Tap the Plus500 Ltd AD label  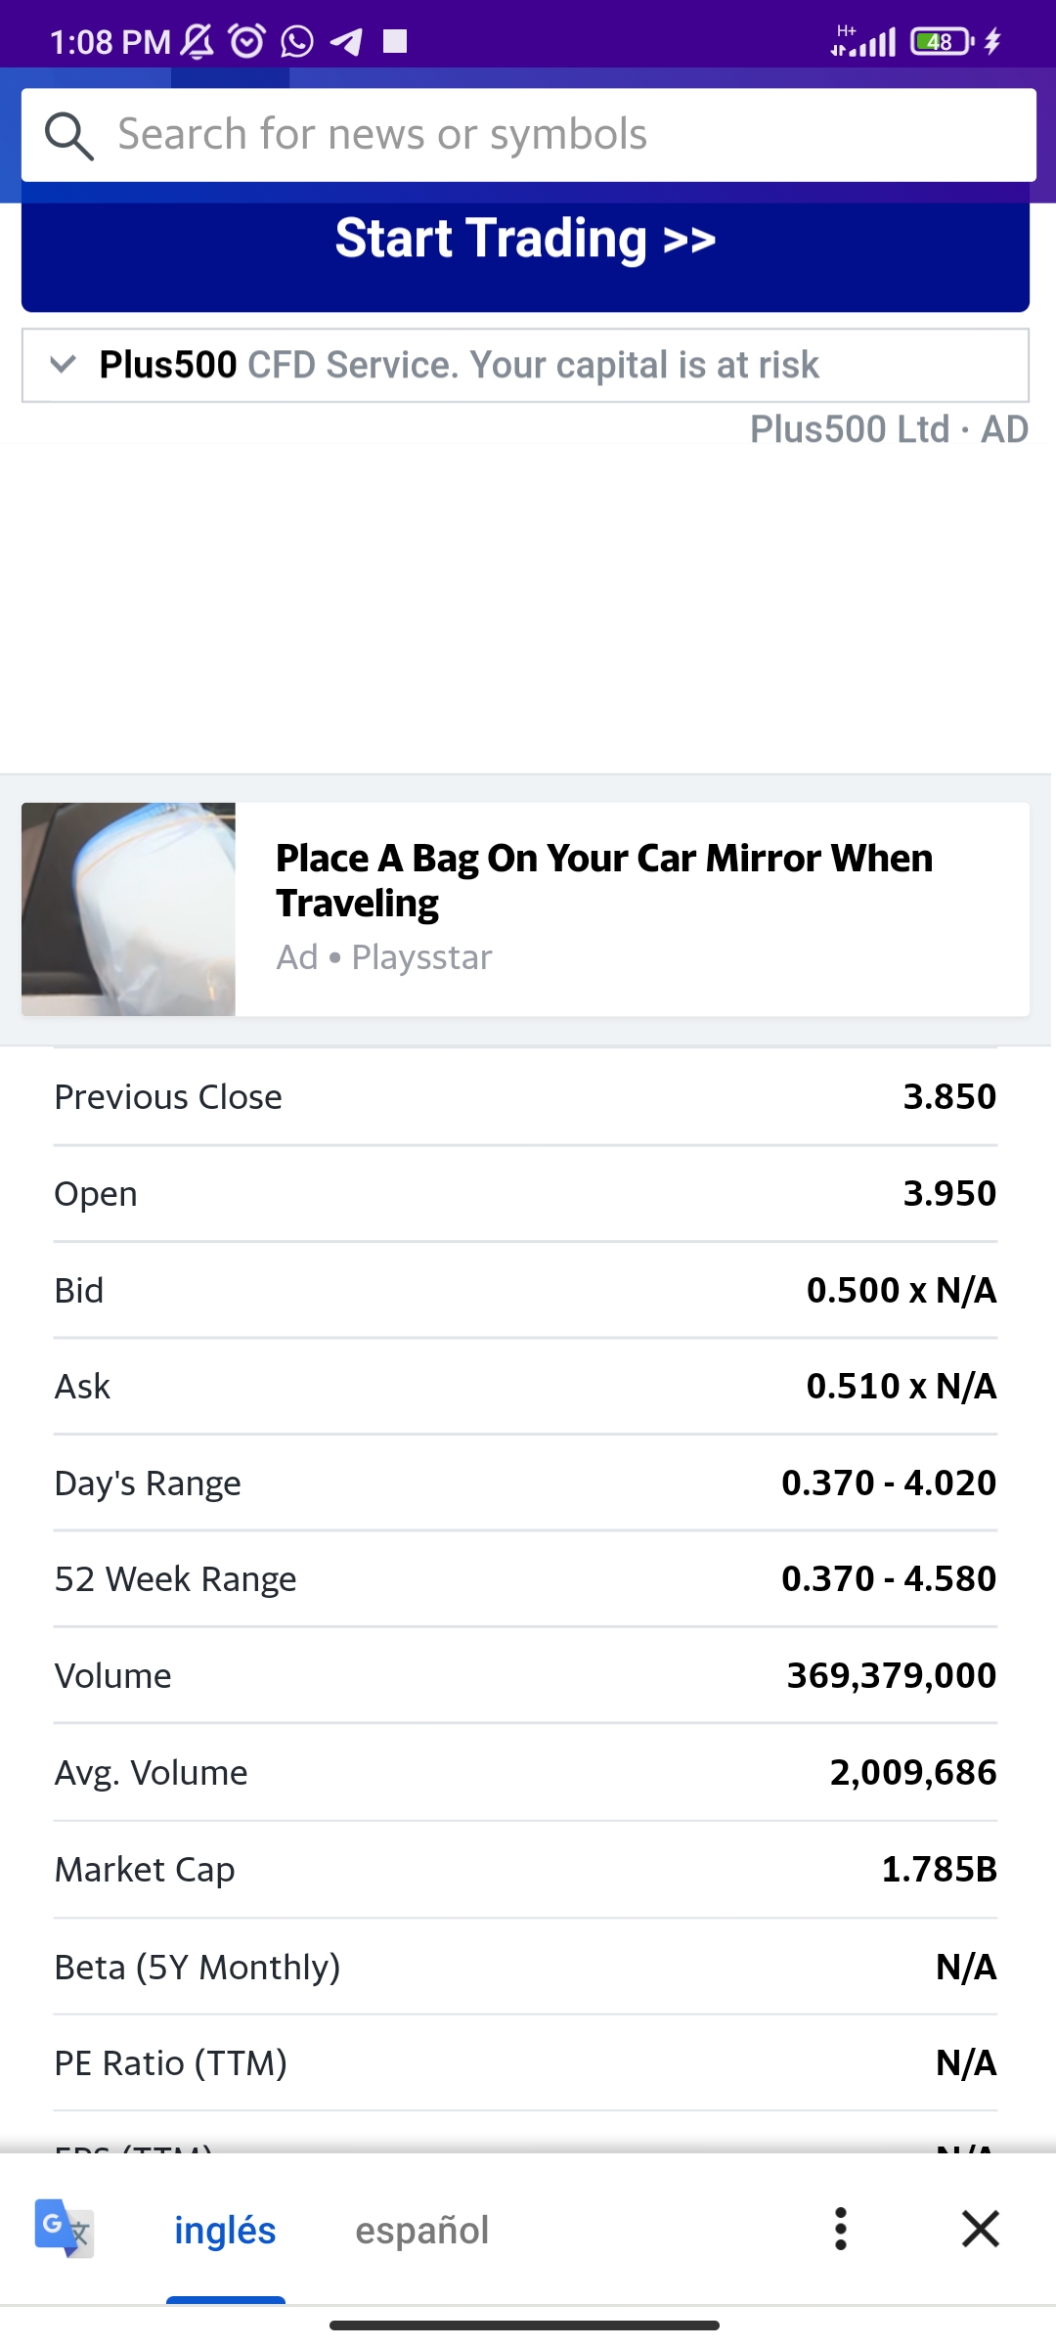tap(888, 429)
